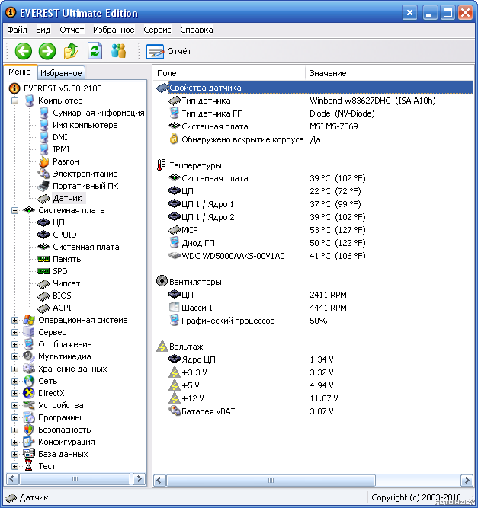
Task: Click the Вентиляторы fan icon
Action: pyautogui.click(x=162, y=281)
